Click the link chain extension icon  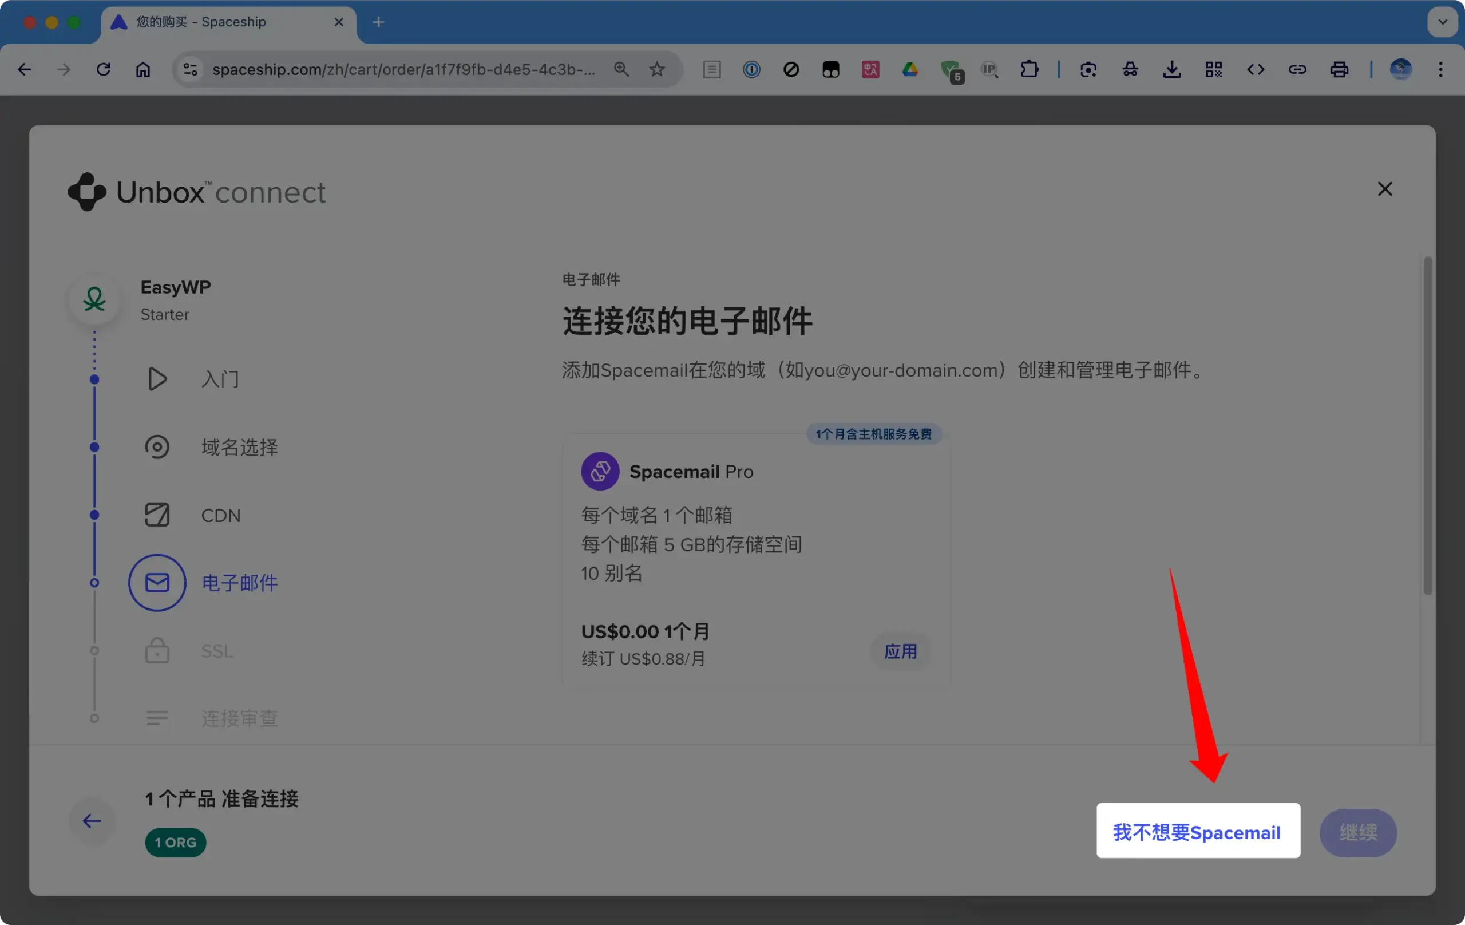1298,69
